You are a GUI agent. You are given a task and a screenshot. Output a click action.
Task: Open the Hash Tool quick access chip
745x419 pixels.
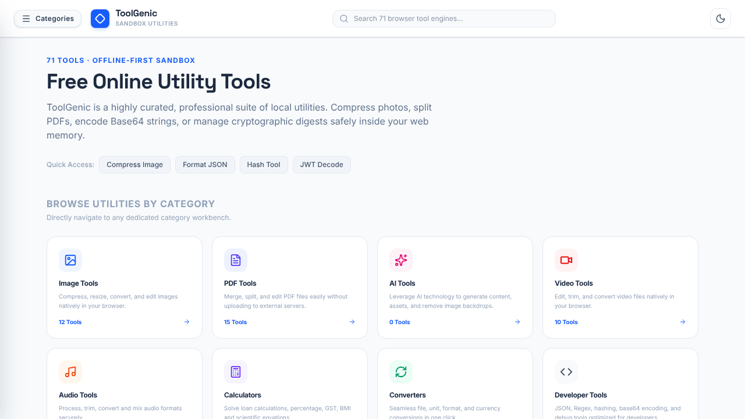264,165
